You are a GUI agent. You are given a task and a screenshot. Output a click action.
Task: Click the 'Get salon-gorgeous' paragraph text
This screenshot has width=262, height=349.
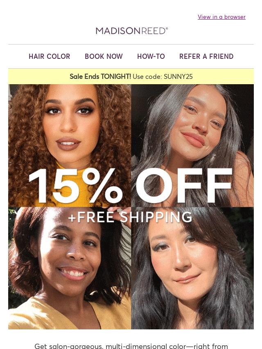131,346
